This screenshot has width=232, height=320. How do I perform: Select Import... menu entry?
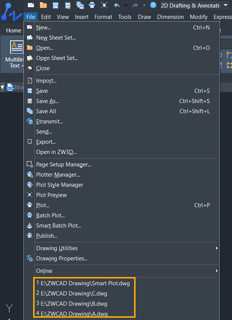point(122,81)
